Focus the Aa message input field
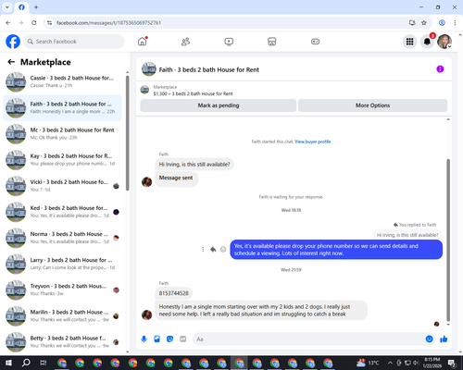 (308, 339)
